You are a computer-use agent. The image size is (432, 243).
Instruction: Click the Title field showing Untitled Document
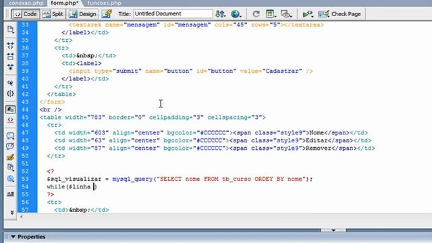click(173, 13)
